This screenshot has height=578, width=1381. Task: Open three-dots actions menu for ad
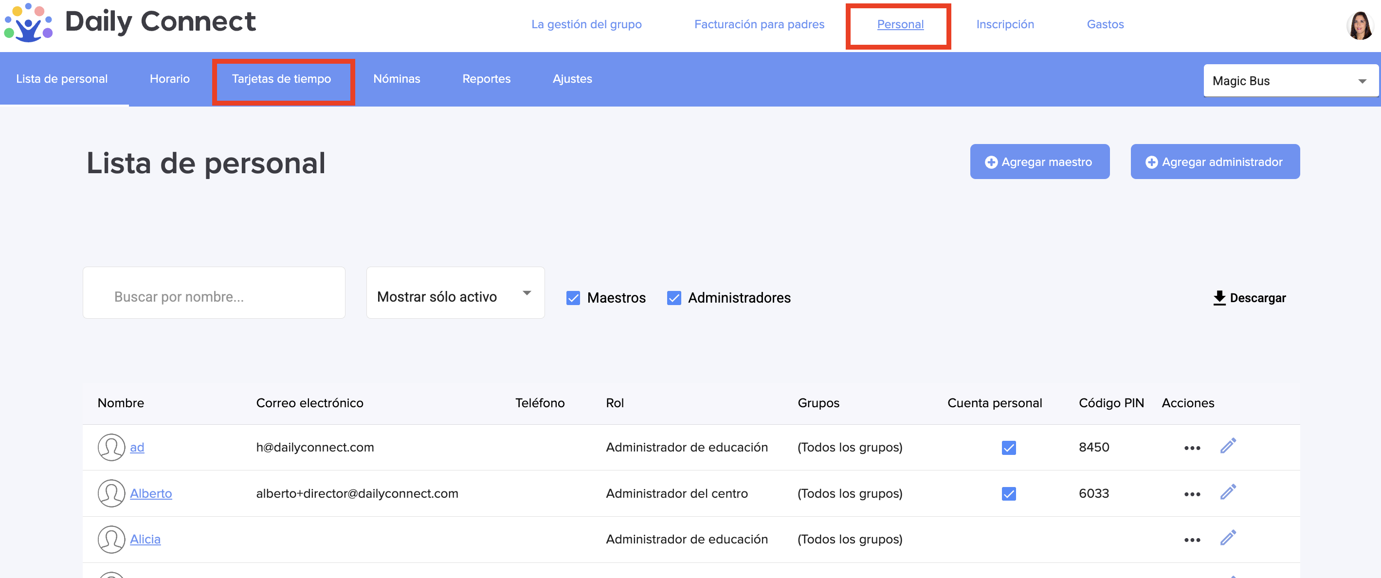tap(1192, 448)
